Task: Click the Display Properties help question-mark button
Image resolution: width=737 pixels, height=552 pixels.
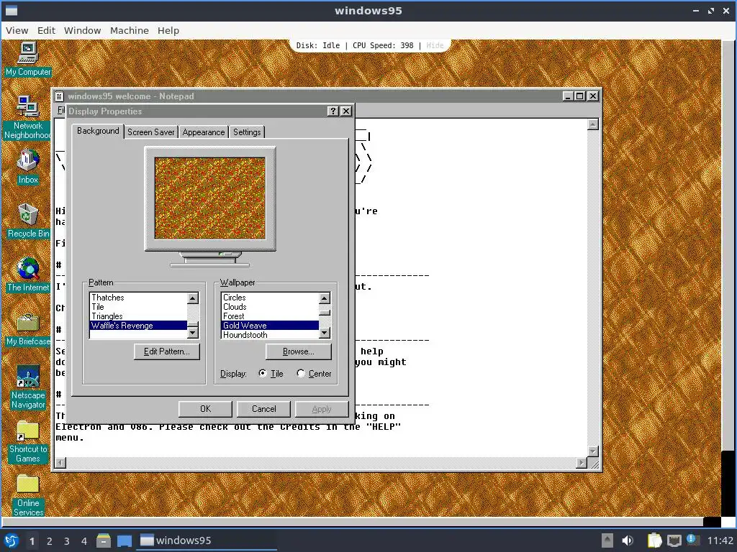Action: (x=333, y=111)
